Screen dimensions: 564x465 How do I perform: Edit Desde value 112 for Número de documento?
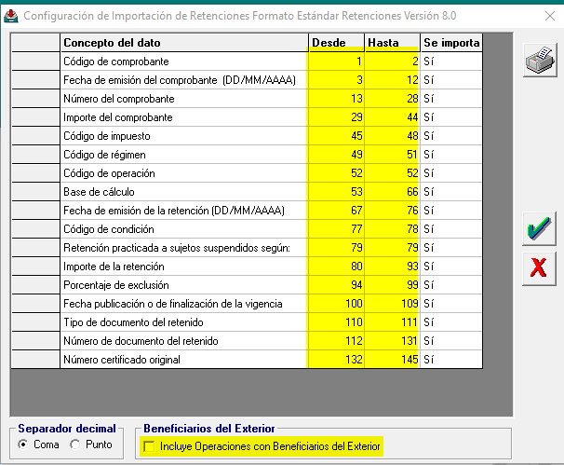pyautogui.click(x=336, y=341)
